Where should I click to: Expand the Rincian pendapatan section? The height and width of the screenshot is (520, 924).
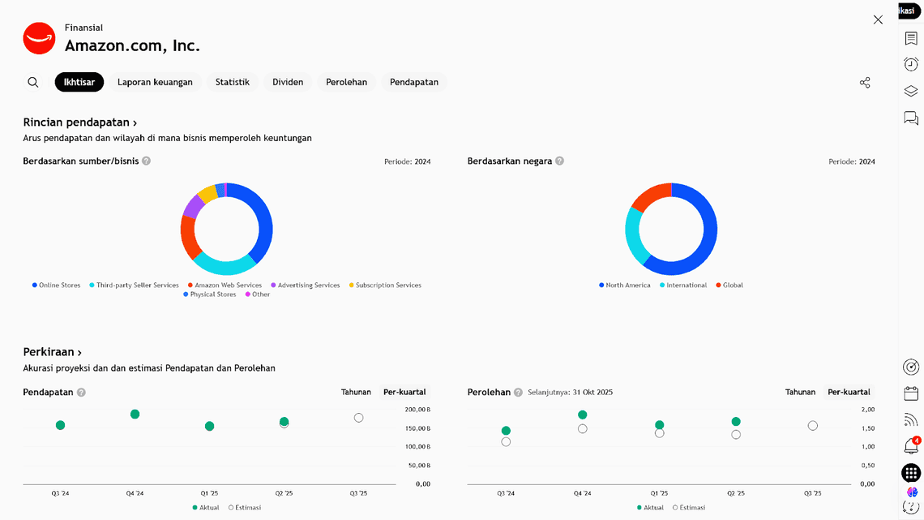coord(79,122)
